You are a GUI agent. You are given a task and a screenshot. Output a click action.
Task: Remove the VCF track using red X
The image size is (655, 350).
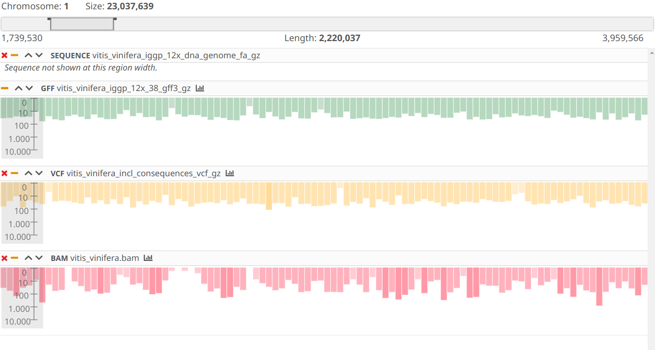point(4,173)
